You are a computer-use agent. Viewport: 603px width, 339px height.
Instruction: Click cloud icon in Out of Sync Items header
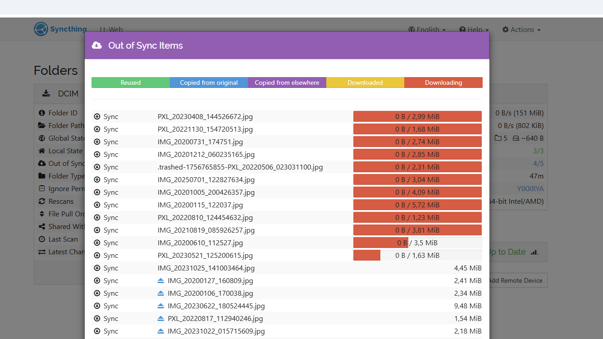(x=96, y=46)
